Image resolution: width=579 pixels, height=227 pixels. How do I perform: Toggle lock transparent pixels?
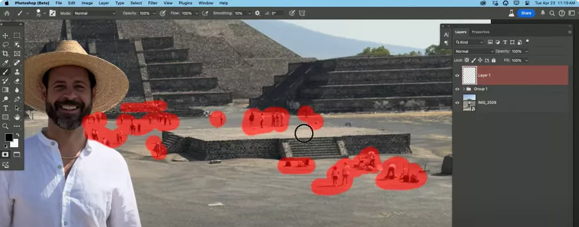[x=466, y=60]
